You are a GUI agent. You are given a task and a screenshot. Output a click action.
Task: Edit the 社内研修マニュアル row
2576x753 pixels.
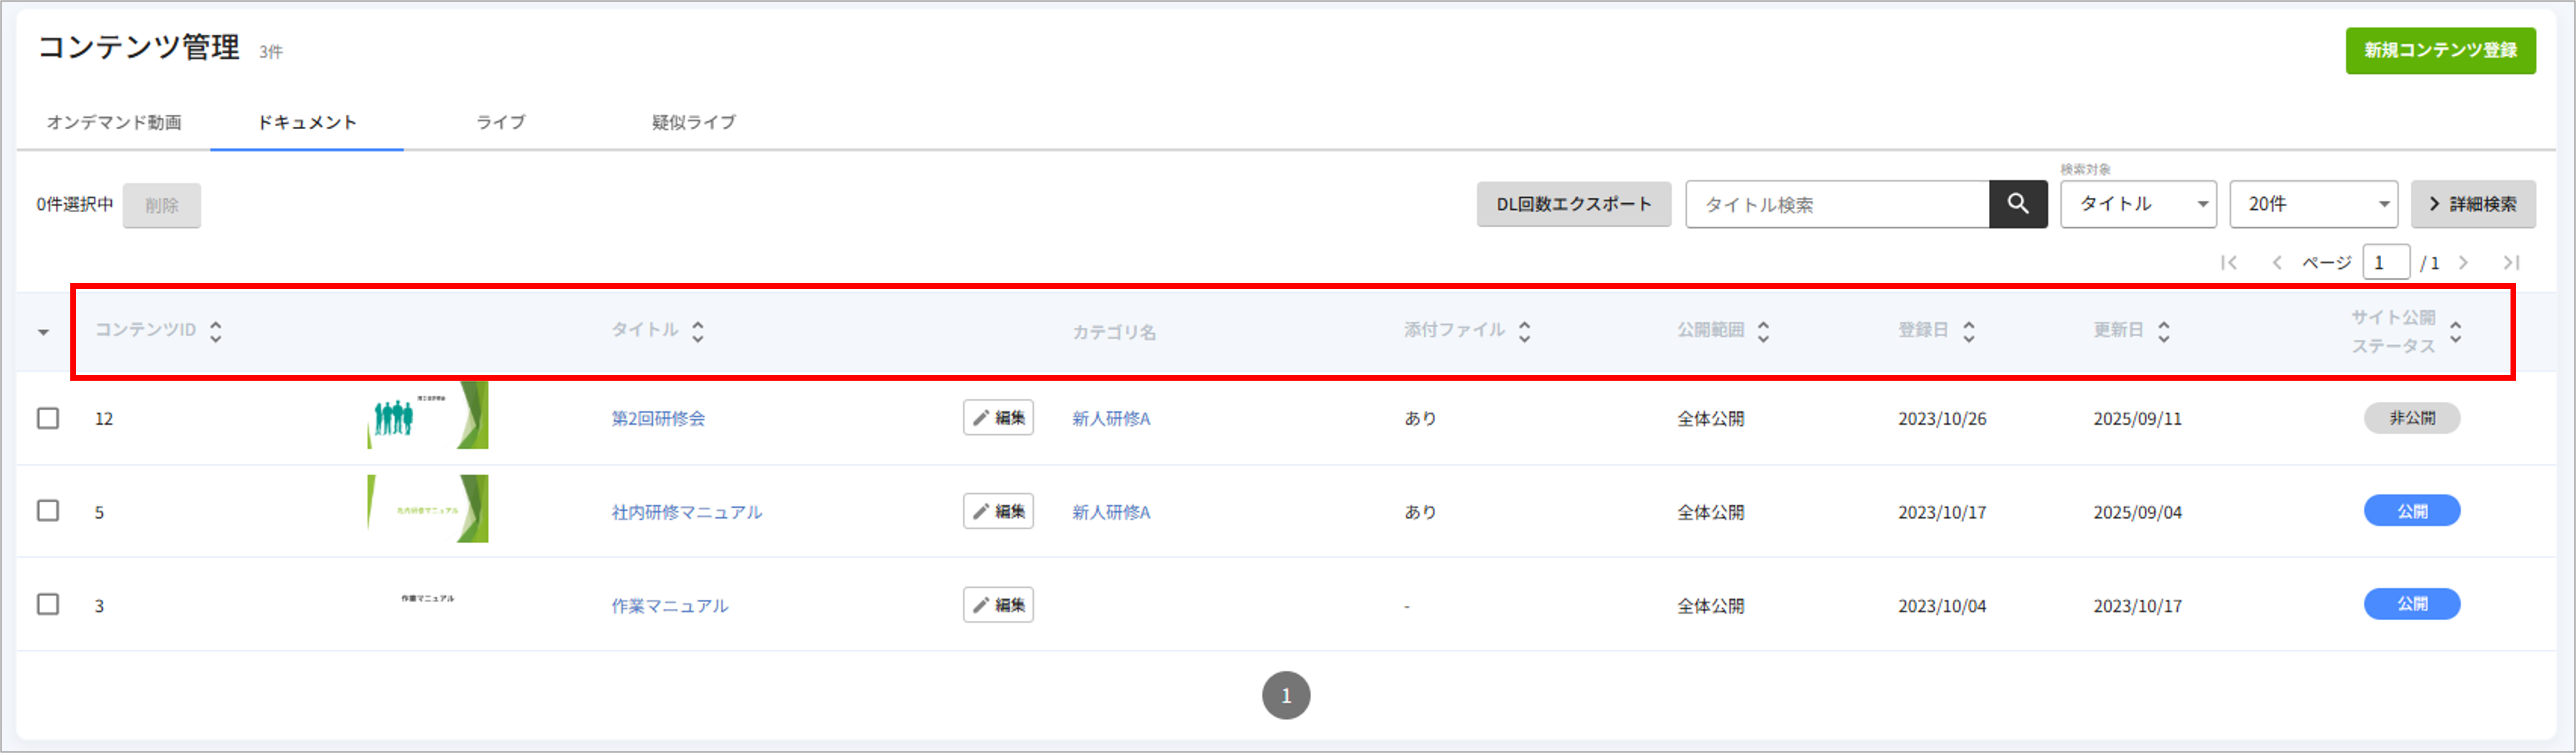998,511
